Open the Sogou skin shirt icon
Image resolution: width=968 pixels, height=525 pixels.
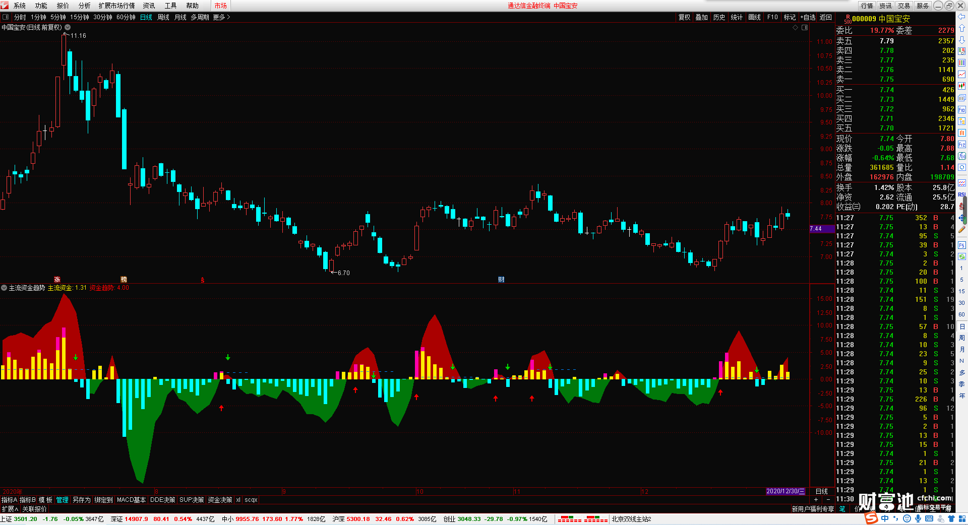tap(951, 518)
